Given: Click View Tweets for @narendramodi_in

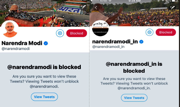Looking at the screenshot, I should pos(134,98).
